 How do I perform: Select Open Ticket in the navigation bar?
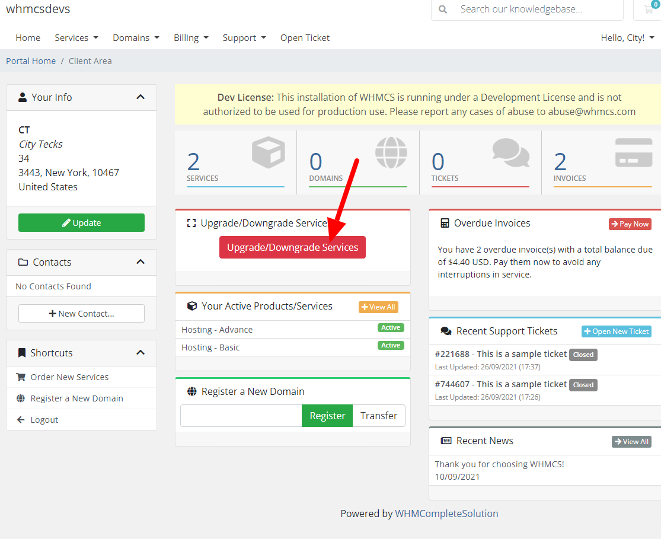coord(305,37)
